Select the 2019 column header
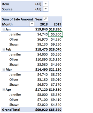93x113 pixels. (58, 24)
